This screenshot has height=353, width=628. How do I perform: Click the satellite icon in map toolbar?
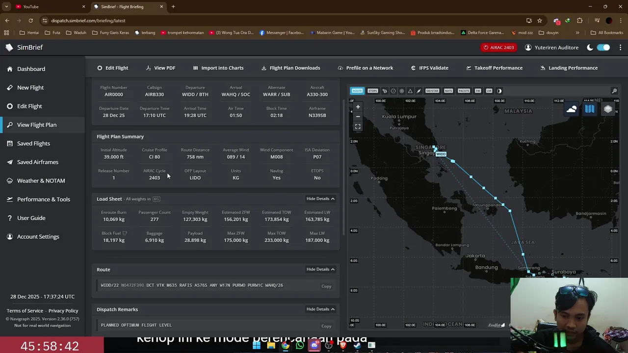pos(419,91)
